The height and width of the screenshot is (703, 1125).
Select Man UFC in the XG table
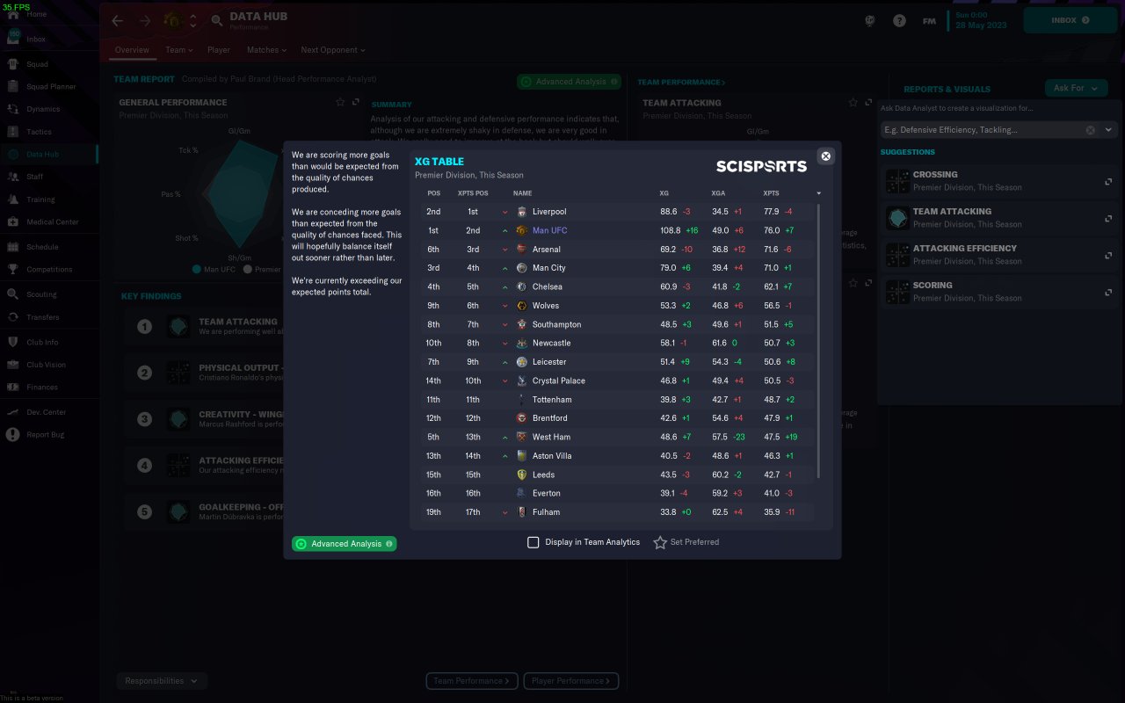(616, 230)
